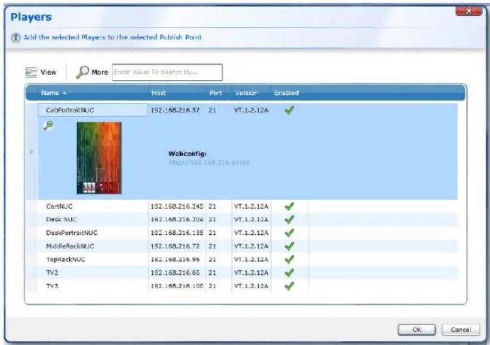Viewport: 490px width, 345px height.
Task: Click host 192.168.216.204 cell
Action: click(177, 219)
